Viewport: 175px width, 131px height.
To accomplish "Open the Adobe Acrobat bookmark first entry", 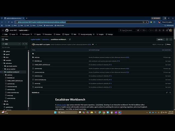I will tap(48, 25).
